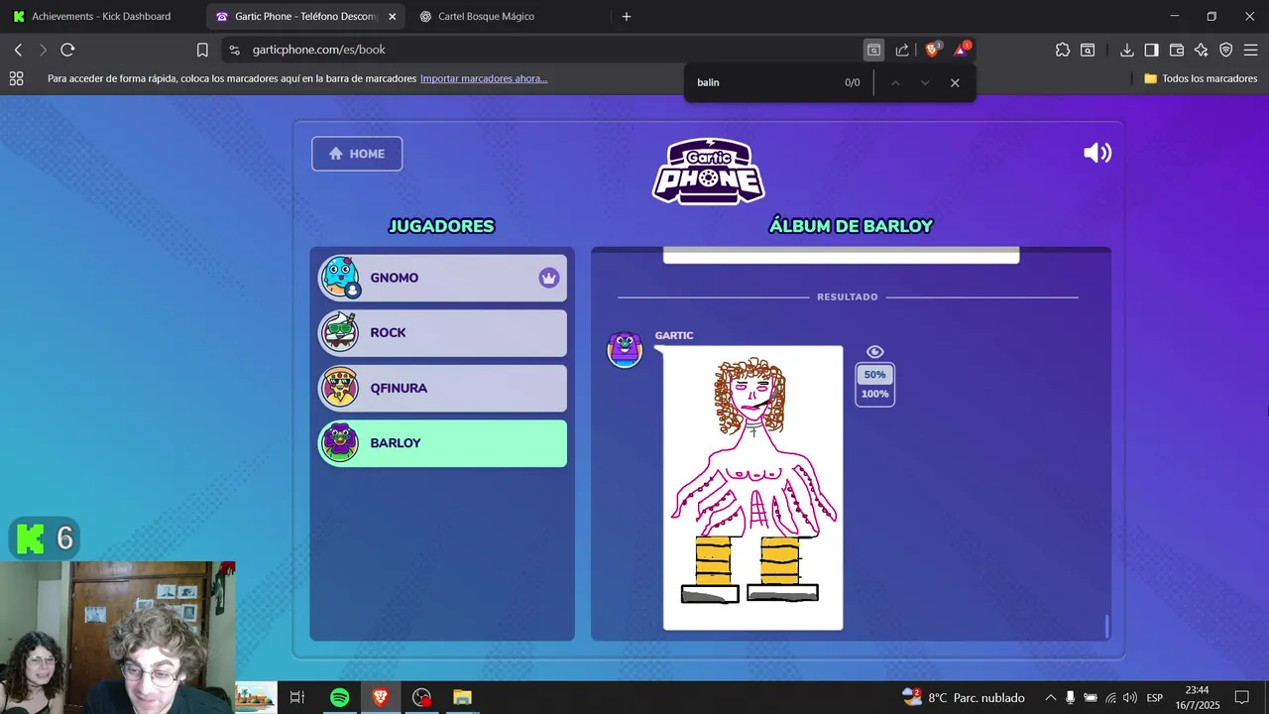Set drawing zoom to 100%
Viewport: 1269px width, 714px height.
(x=874, y=394)
